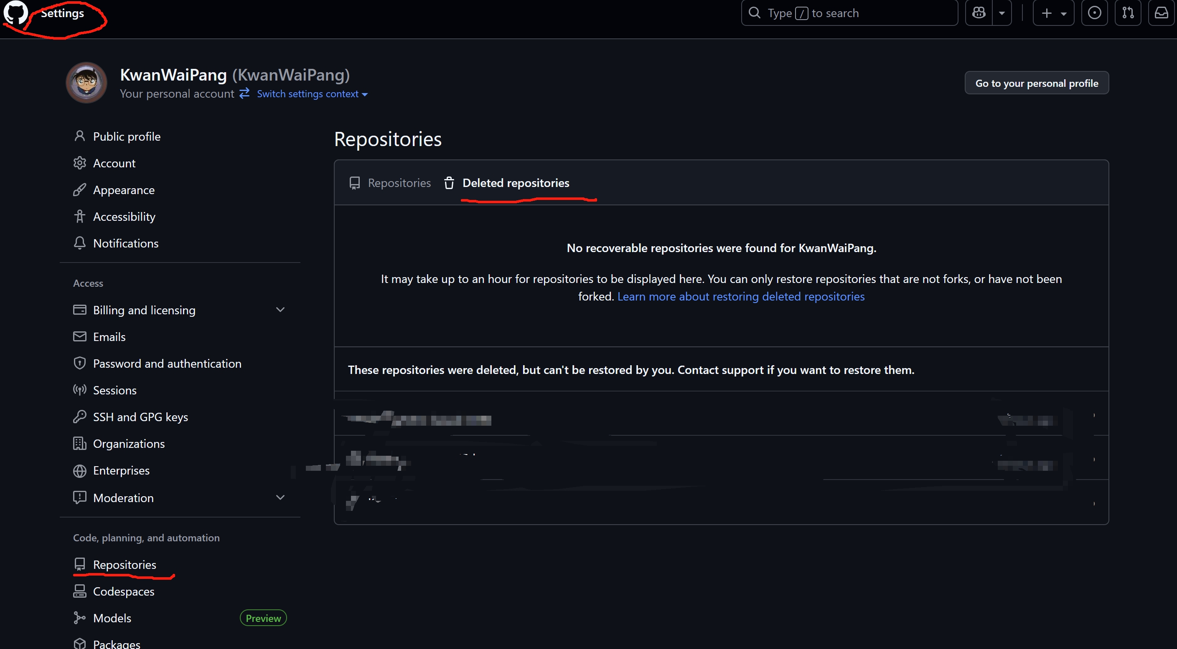Open Copilot chat icon in header
The image size is (1177, 649).
(979, 13)
